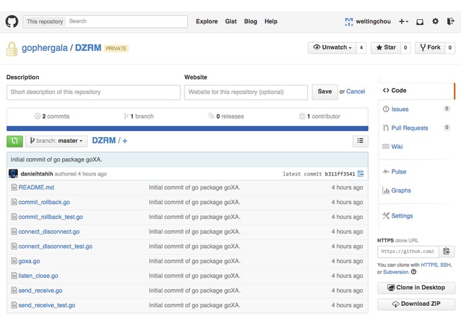Open clone URL help question icon
The image size is (461, 327).
click(413, 272)
